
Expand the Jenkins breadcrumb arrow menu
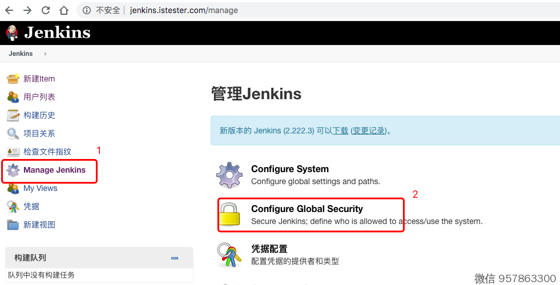click(45, 54)
